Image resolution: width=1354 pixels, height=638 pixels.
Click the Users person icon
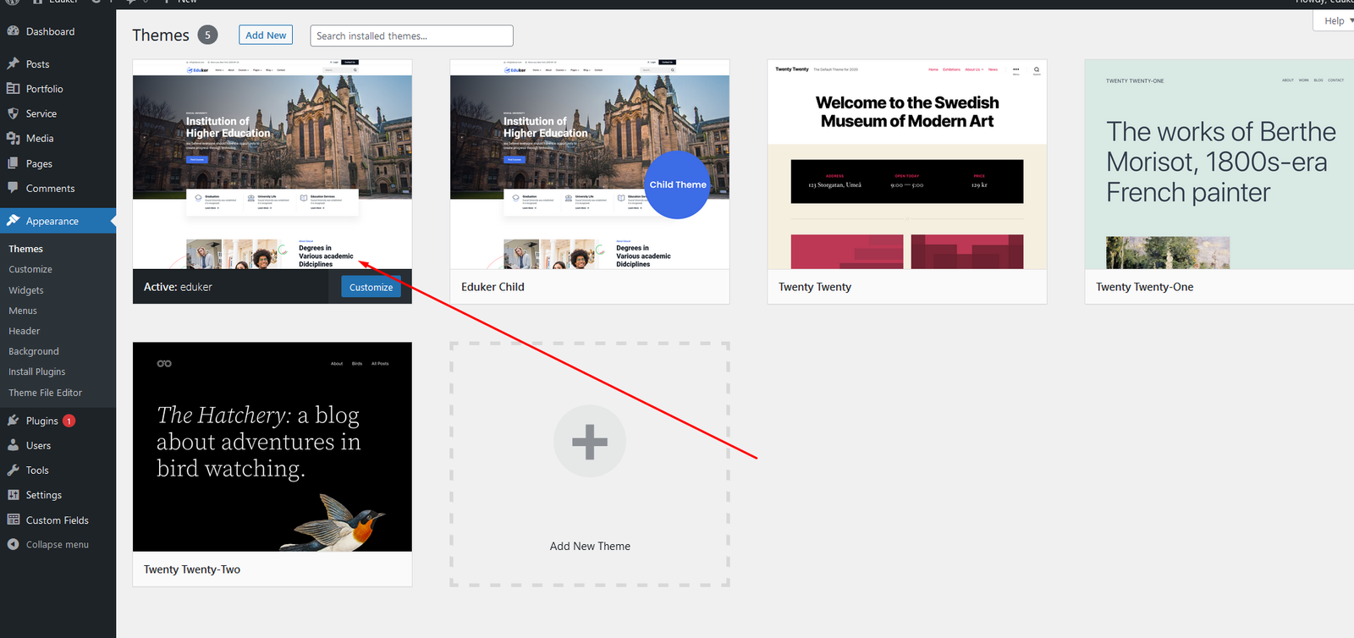[13, 445]
